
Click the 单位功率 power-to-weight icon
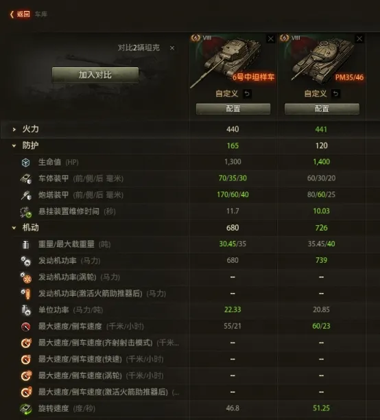click(25, 310)
